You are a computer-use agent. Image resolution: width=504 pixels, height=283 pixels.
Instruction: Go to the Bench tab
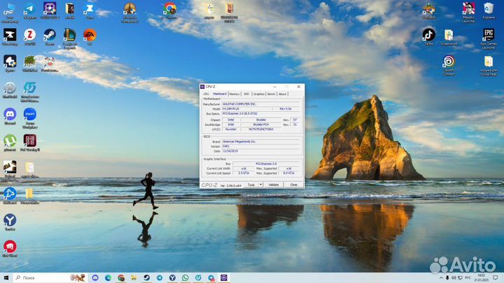pyautogui.click(x=272, y=94)
